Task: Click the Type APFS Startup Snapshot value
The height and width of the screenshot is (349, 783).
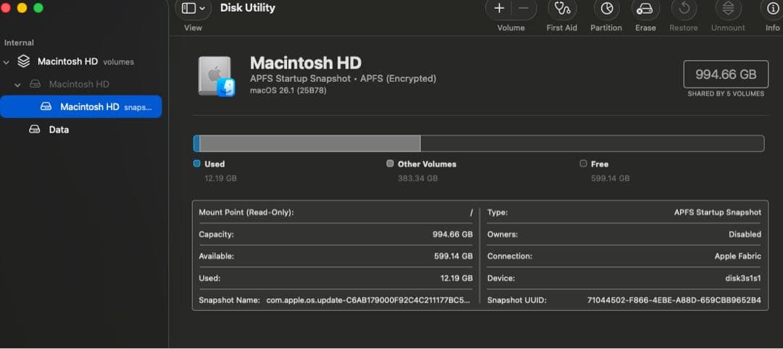Action: pos(718,212)
